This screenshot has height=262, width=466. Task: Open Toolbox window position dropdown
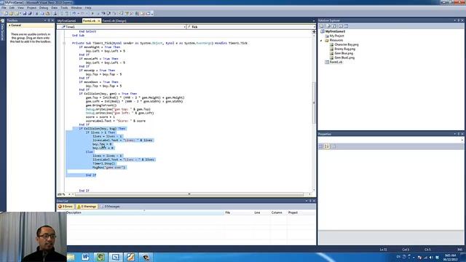coord(45,20)
